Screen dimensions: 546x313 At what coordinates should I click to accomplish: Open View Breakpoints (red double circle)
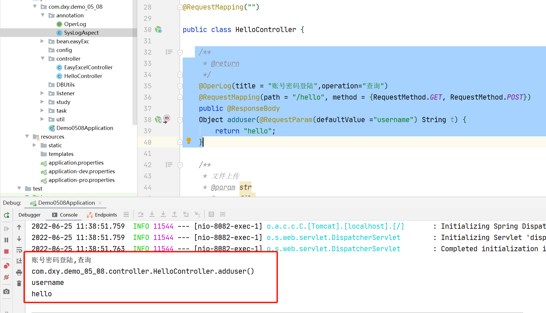coord(6,266)
